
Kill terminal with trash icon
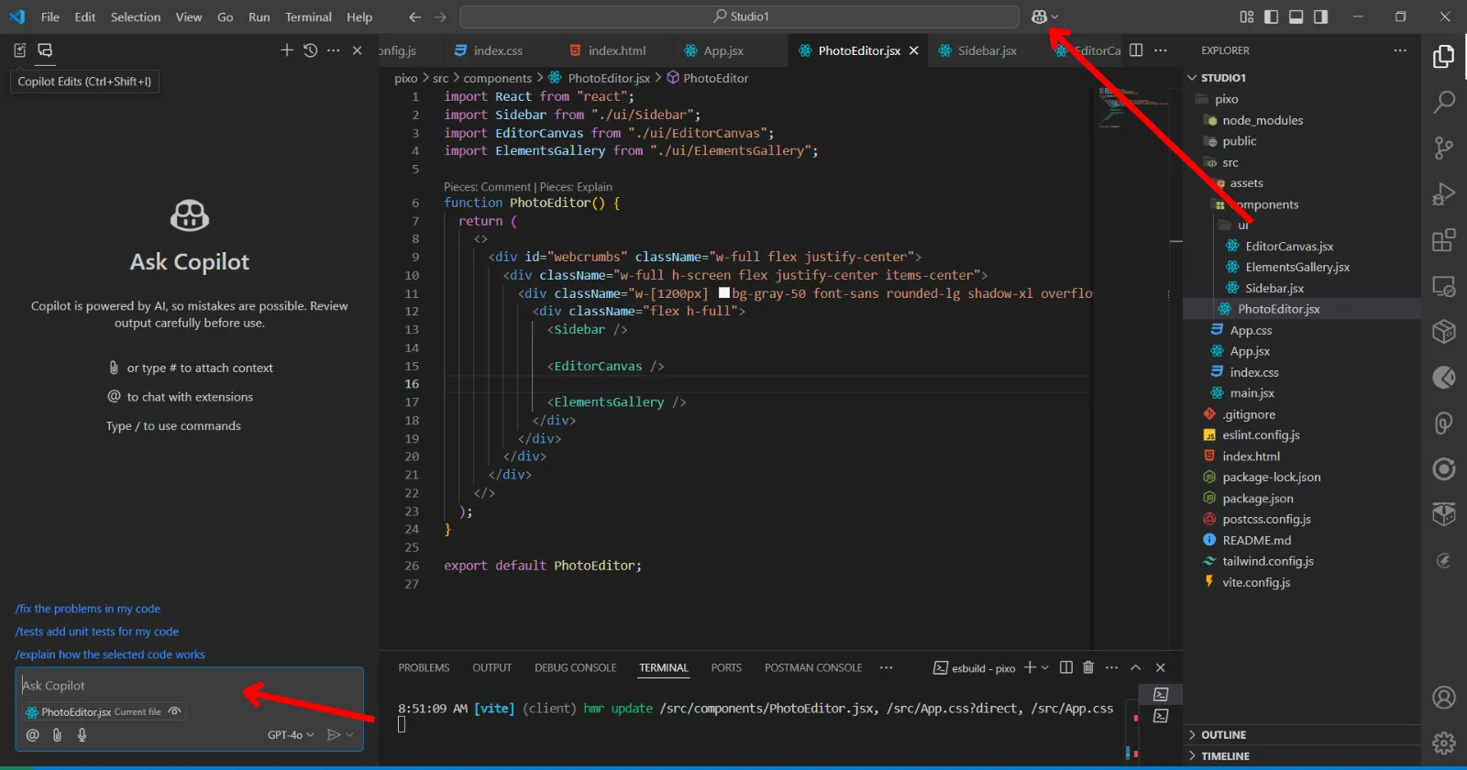pos(1088,667)
